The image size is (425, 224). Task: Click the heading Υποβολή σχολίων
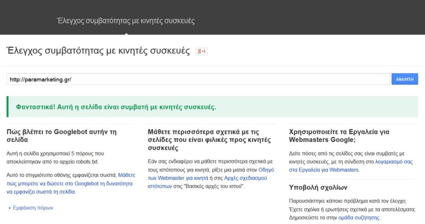point(318,187)
